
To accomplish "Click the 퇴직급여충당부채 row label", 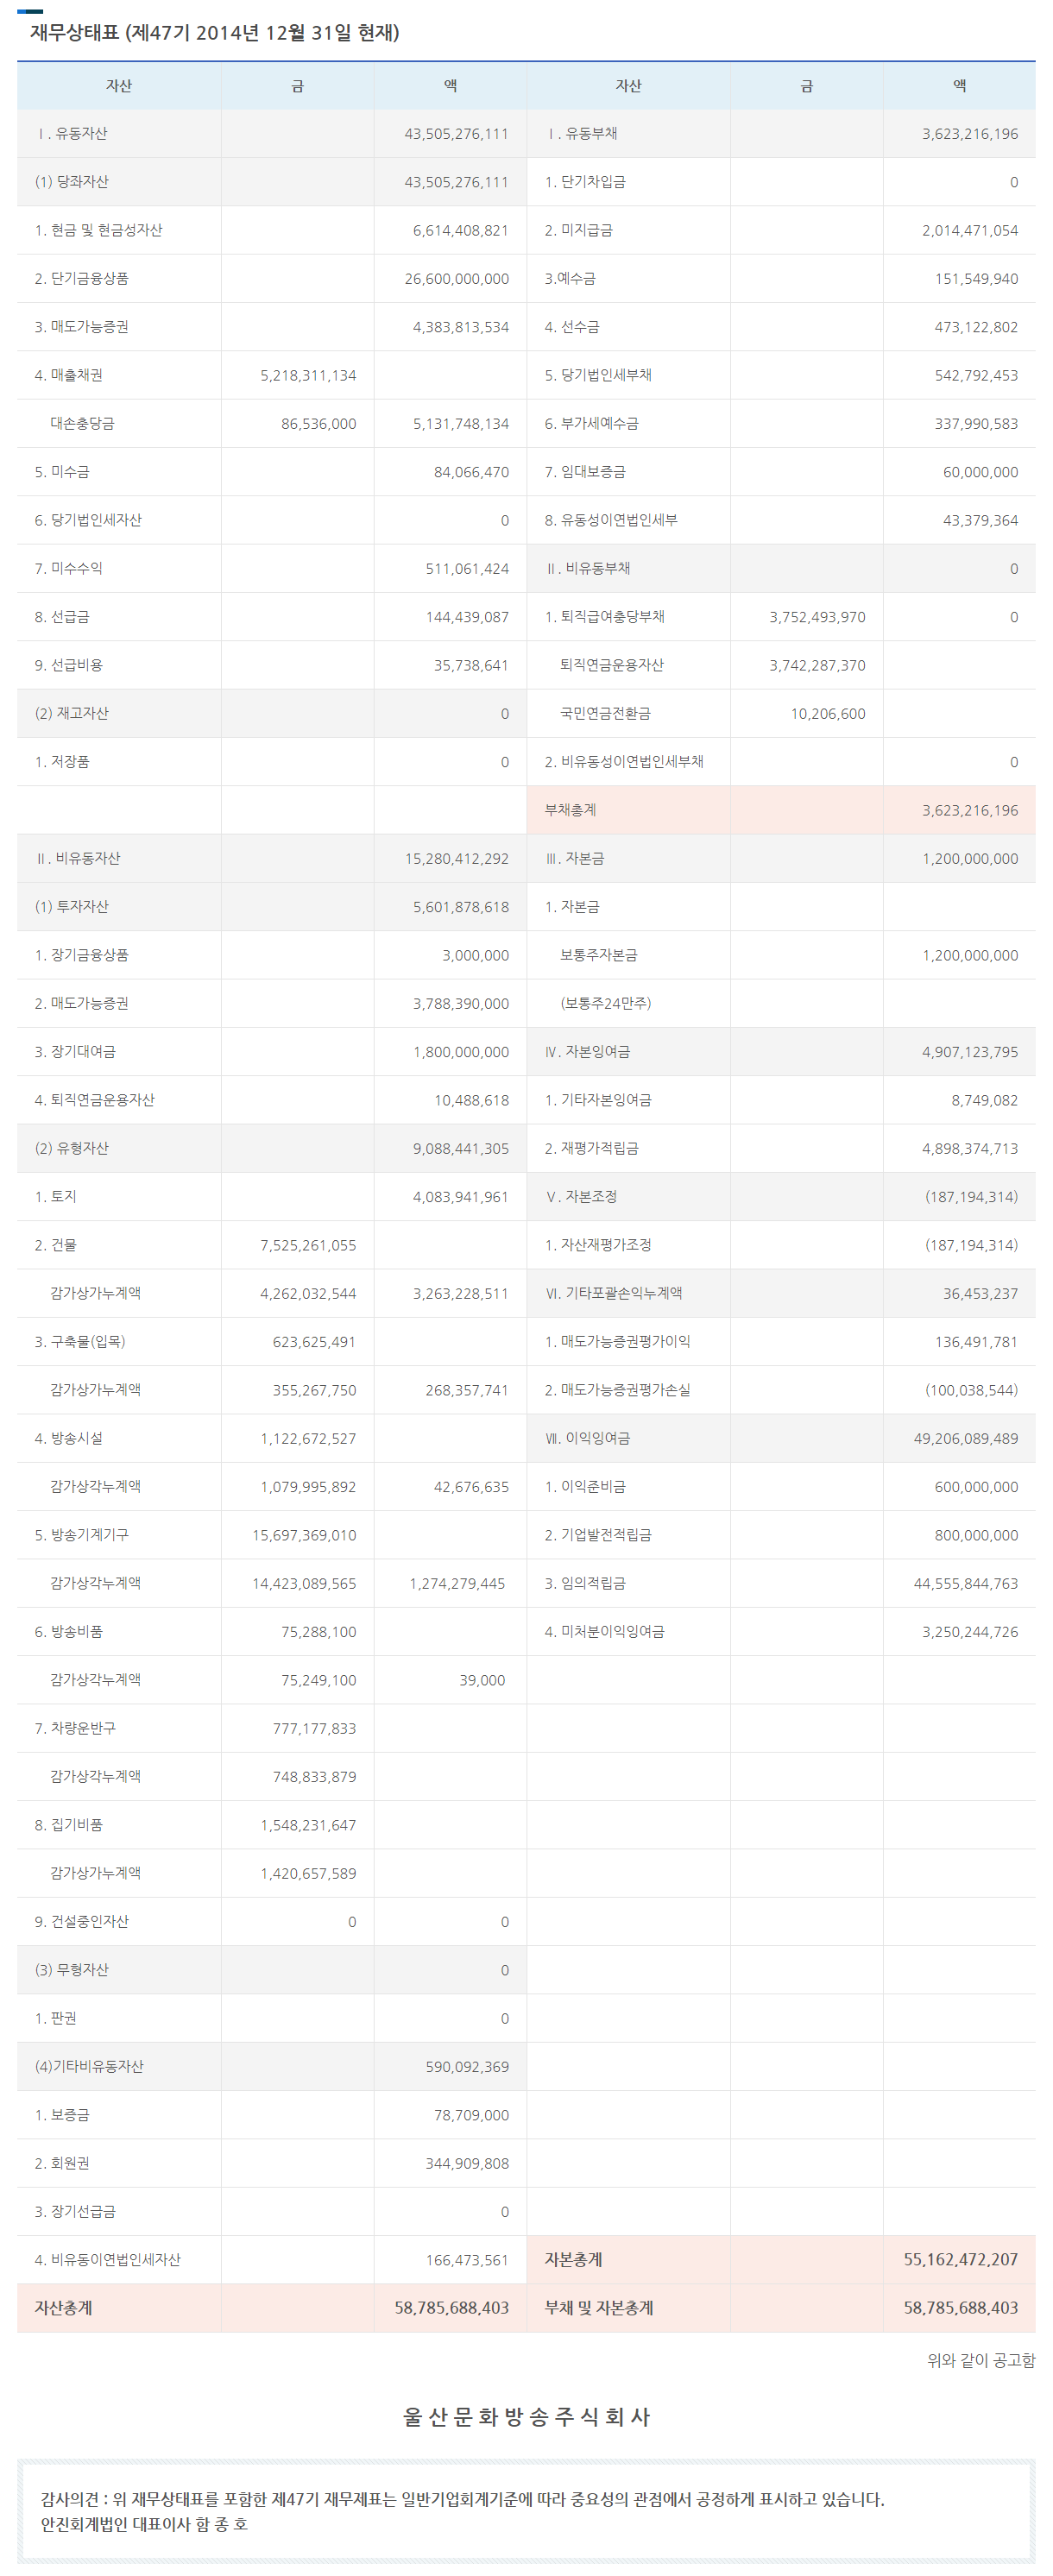I will (604, 617).
